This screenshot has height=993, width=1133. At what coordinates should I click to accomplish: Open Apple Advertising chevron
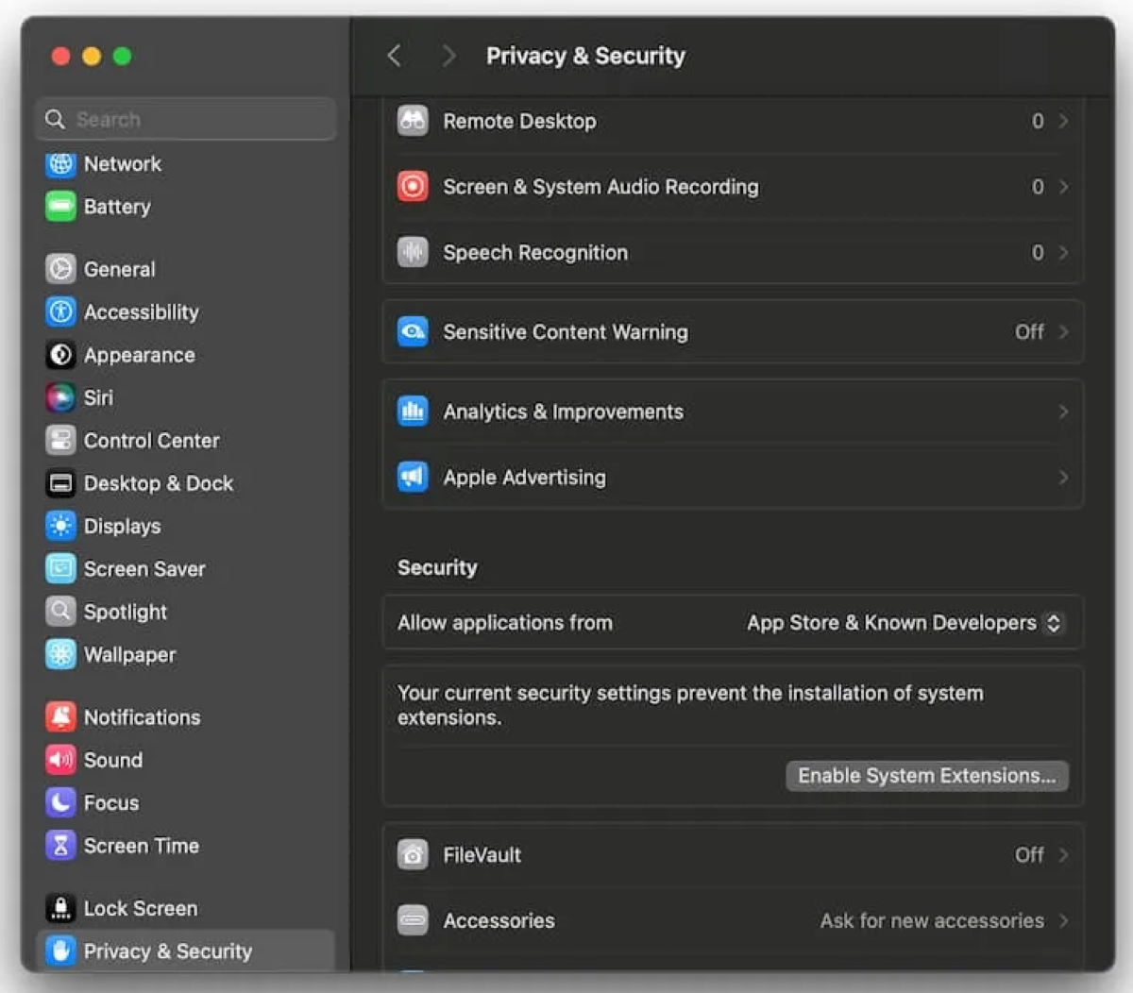(x=1064, y=478)
